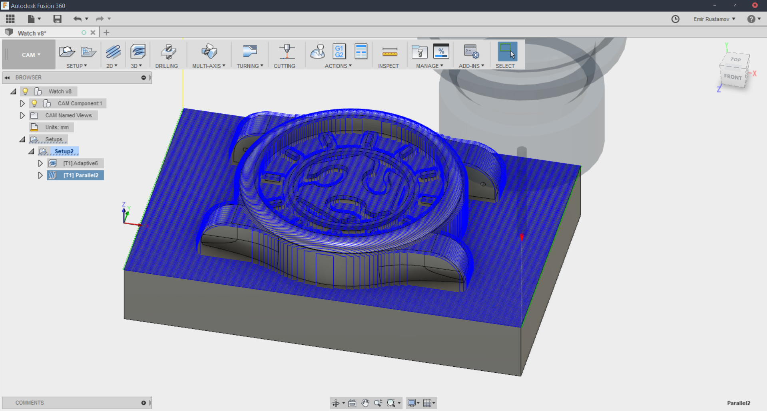Click the Zoom tool in navigation bar
This screenshot has width=767, height=411.
(378, 403)
